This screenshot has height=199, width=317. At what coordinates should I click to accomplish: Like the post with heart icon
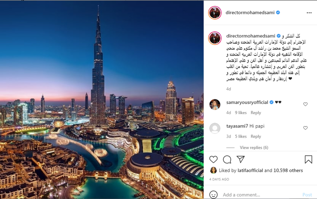[213, 159]
